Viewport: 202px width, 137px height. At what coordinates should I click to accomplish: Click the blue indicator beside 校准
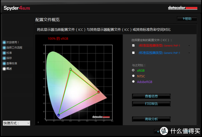(4, 53)
